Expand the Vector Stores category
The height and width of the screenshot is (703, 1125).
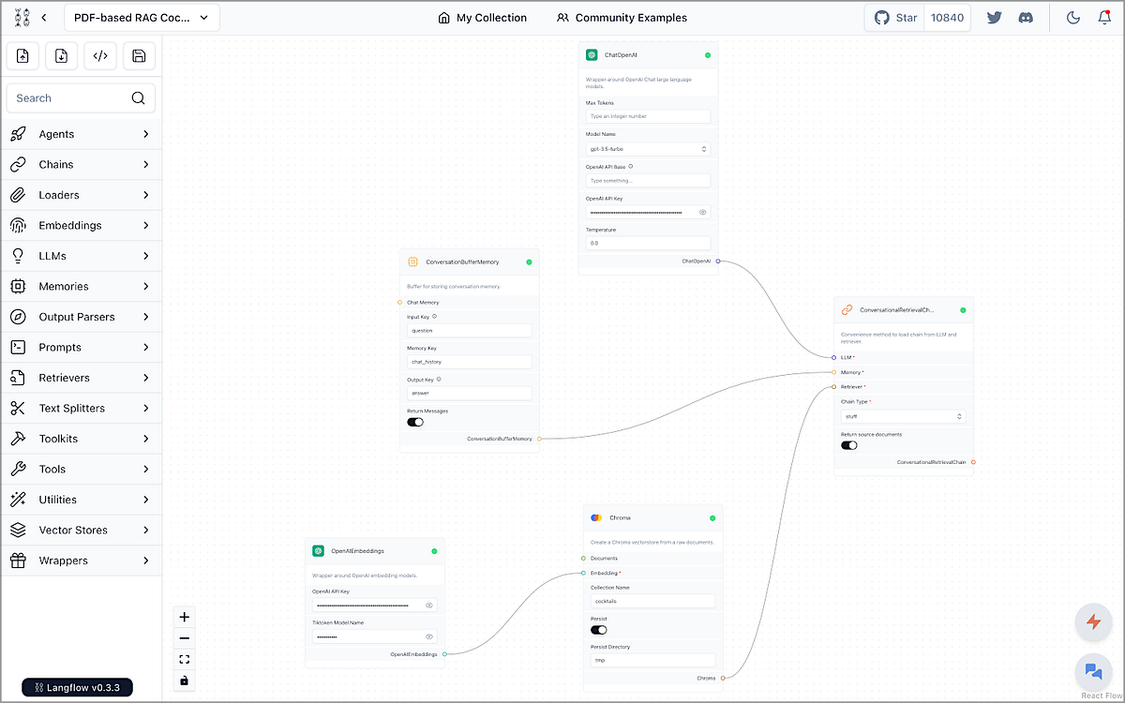point(82,530)
